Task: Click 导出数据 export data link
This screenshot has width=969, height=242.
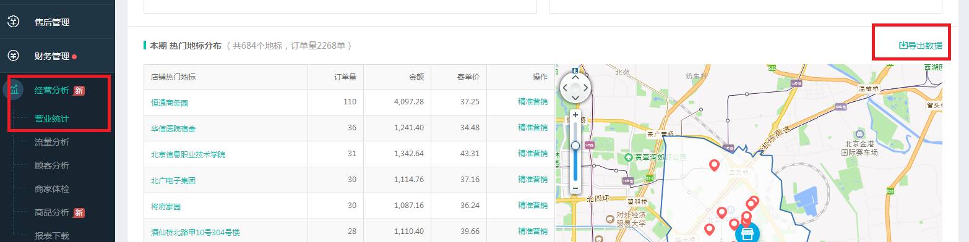Action: tap(921, 45)
